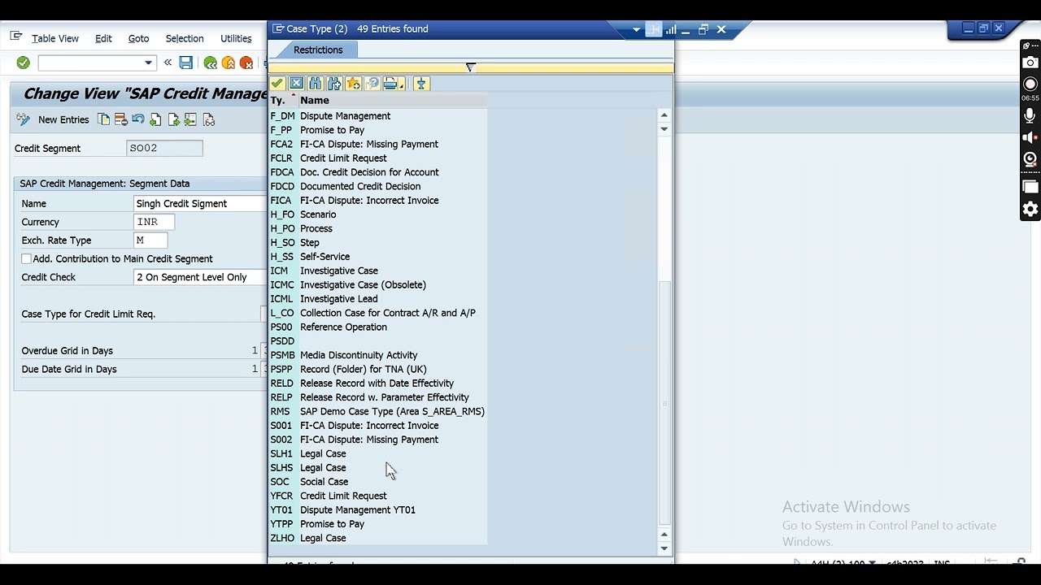Open the Edit menu
The width and height of the screenshot is (1041, 585).
pos(103,38)
